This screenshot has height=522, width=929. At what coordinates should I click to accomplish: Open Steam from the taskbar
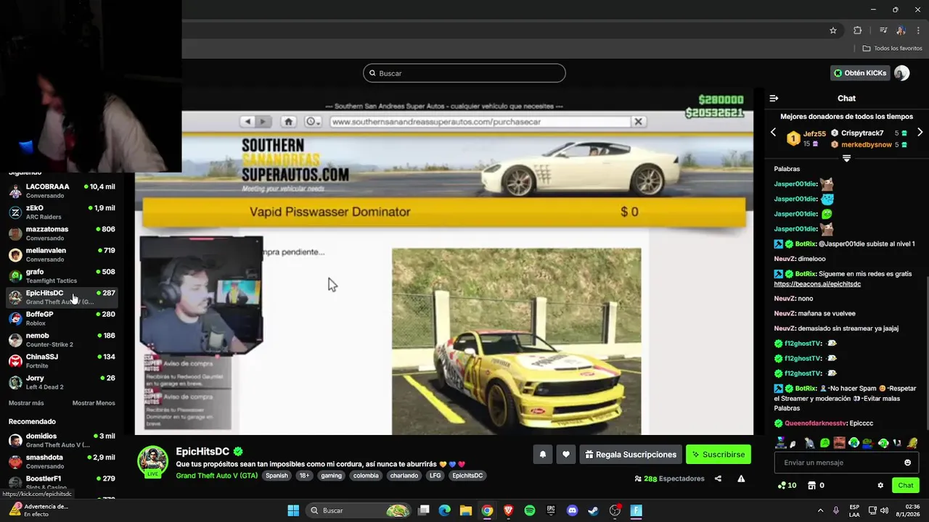594,510
